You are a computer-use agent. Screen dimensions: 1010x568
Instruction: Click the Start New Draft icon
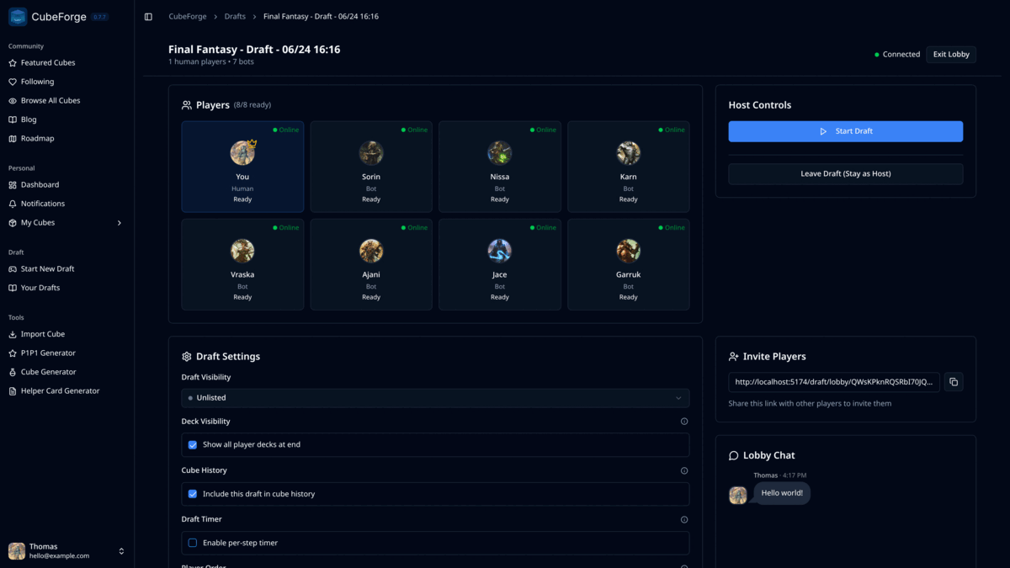[x=13, y=269]
